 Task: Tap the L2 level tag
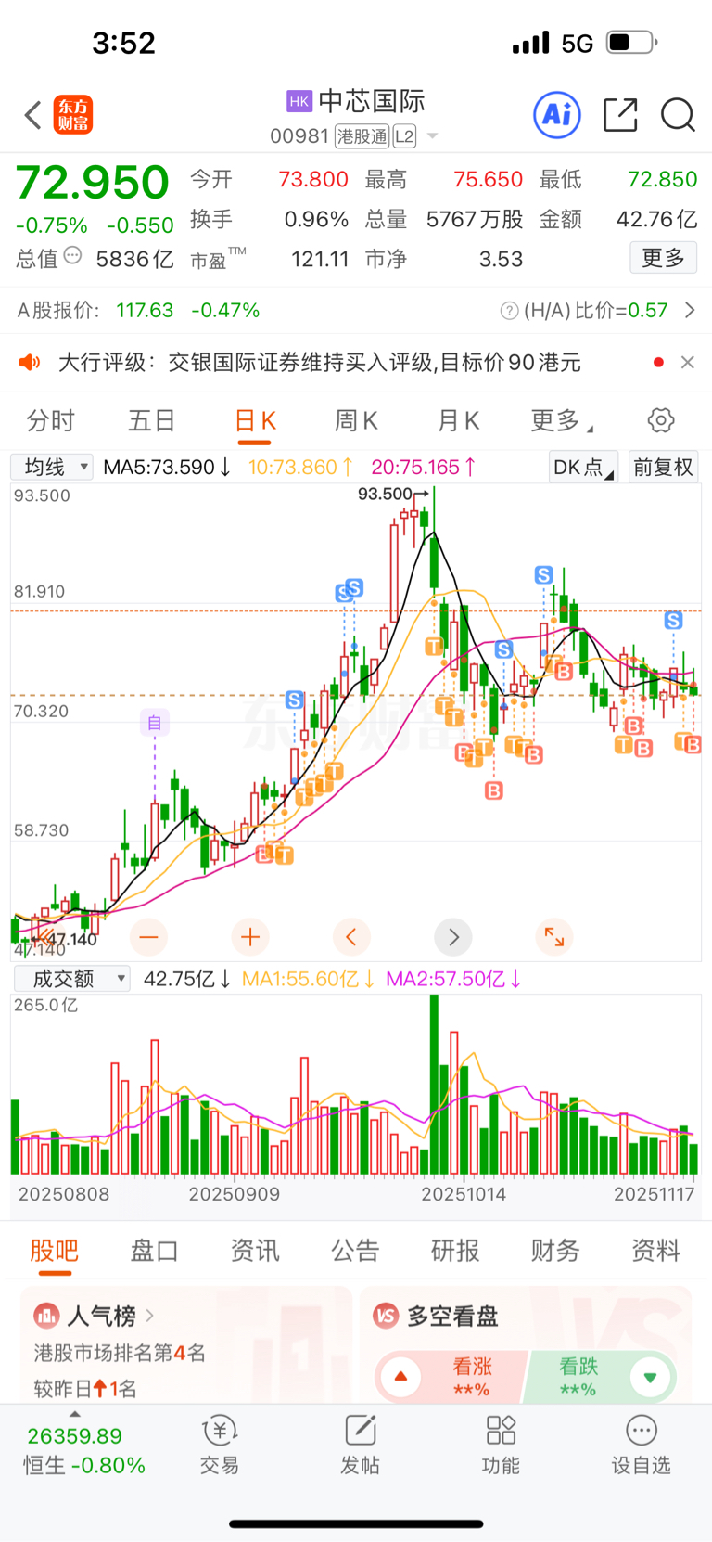(x=404, y=136)
